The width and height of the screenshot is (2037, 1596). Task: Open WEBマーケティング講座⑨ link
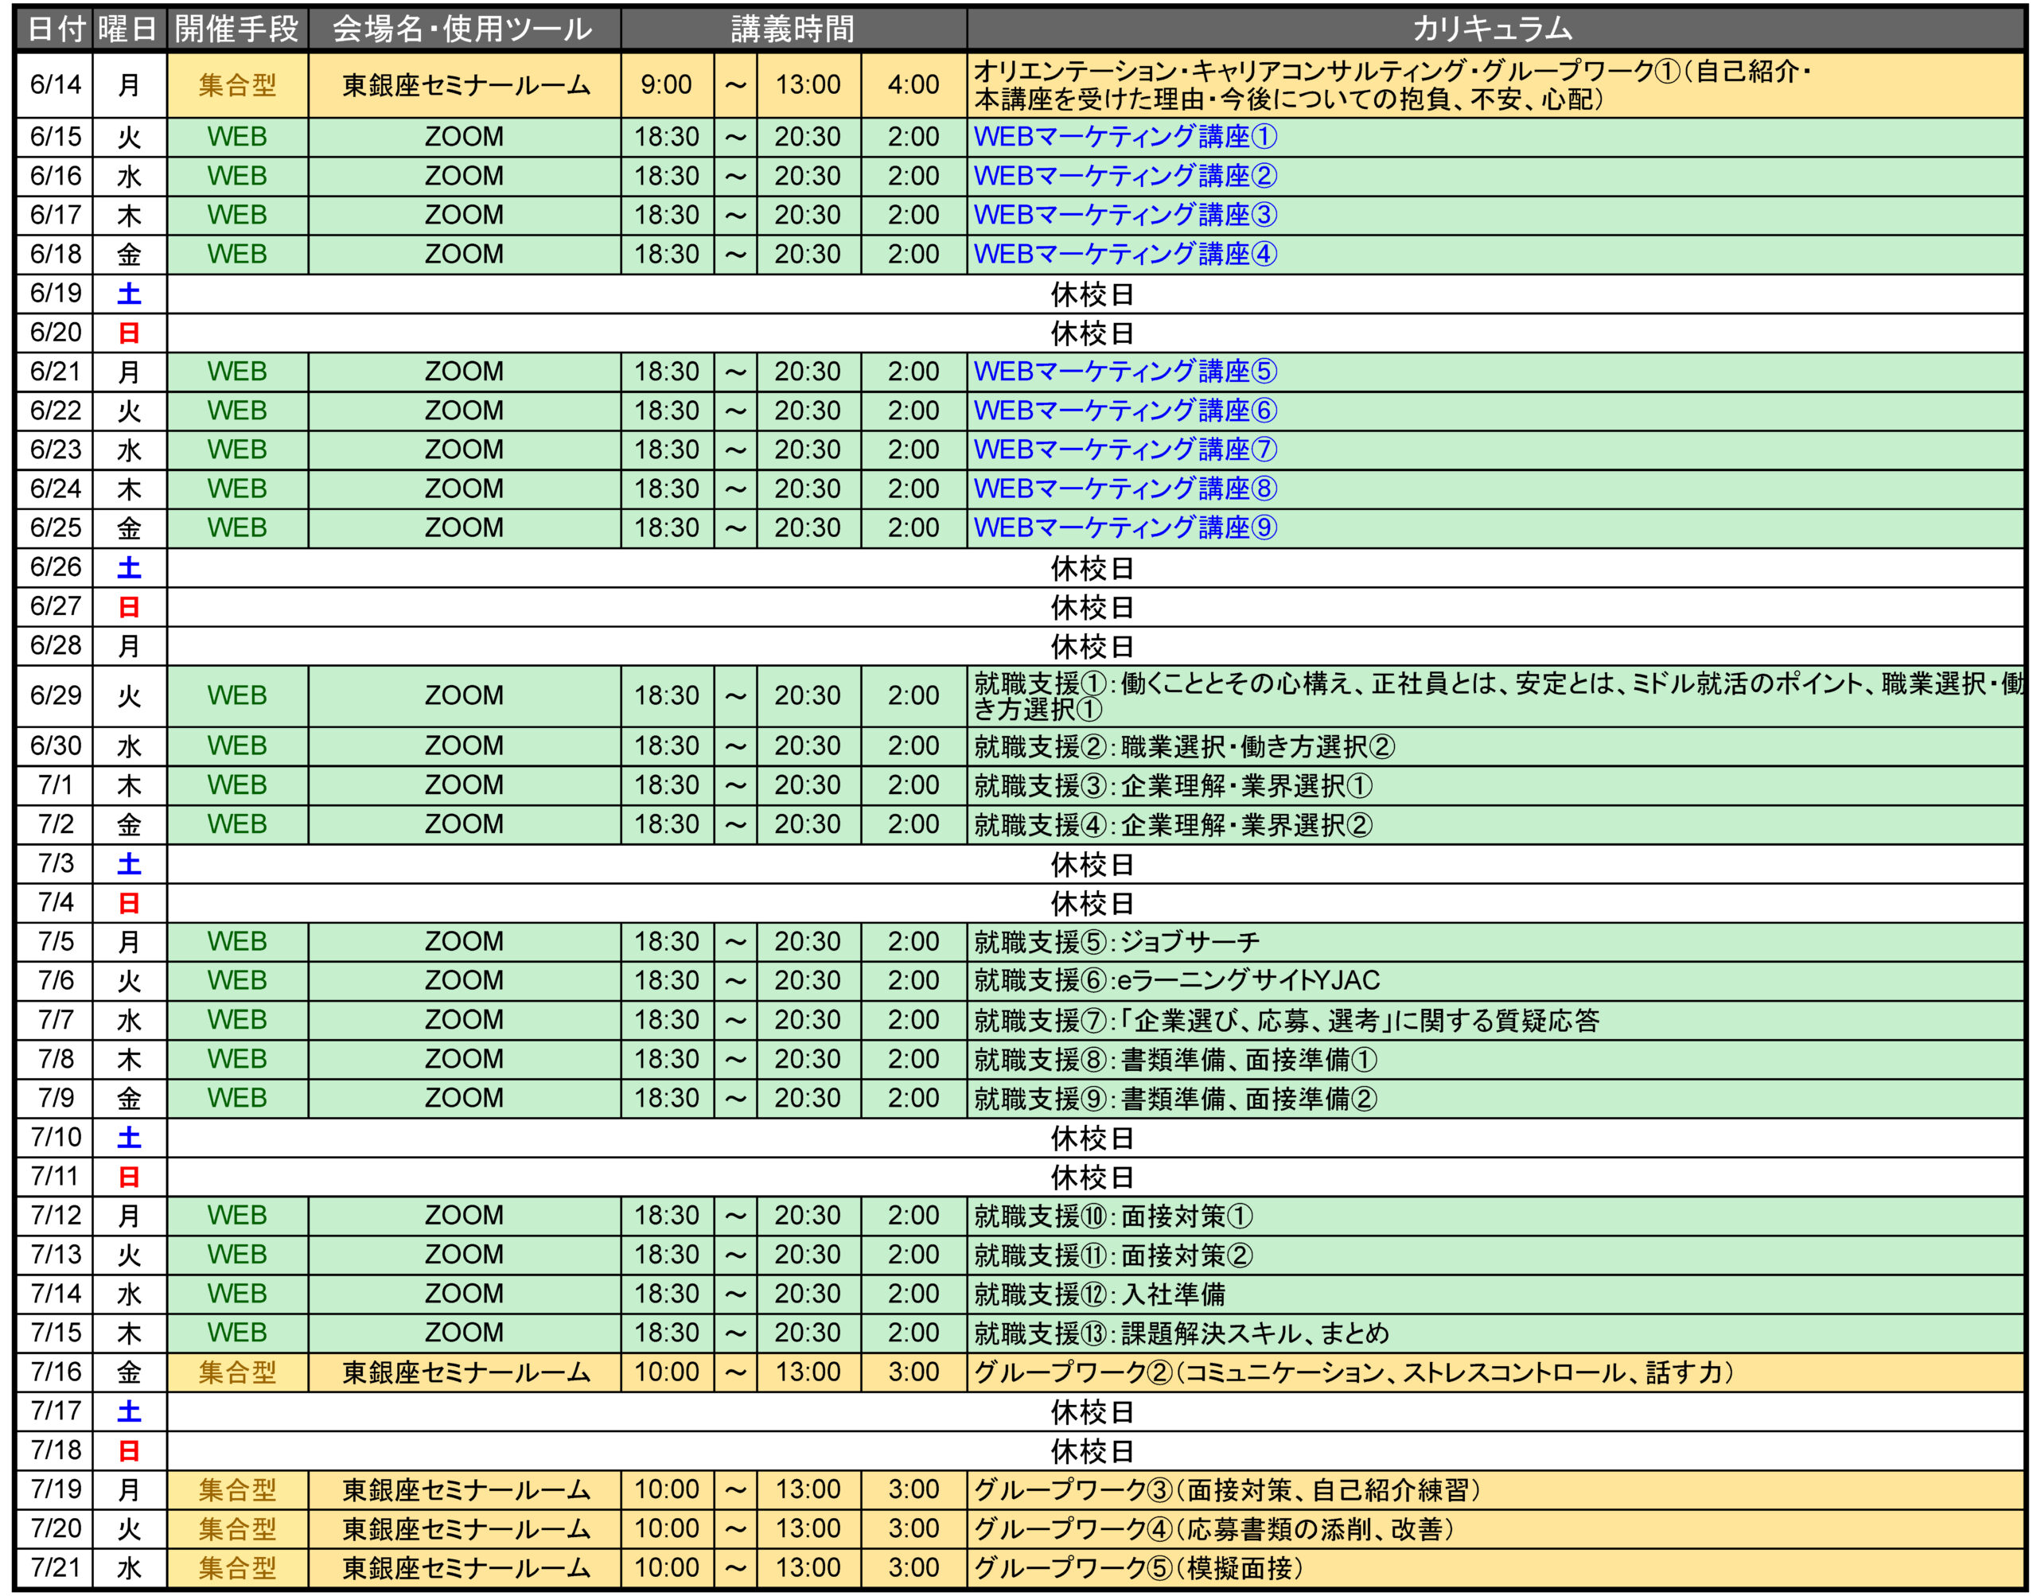tap(1125, 528)
